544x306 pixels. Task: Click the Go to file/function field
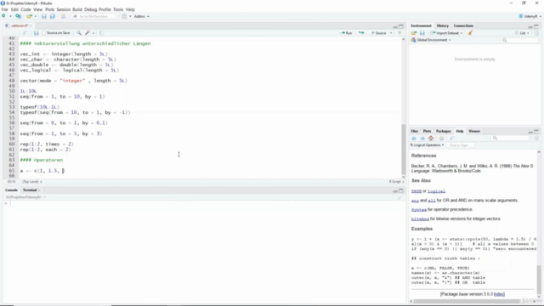[93, 16]
